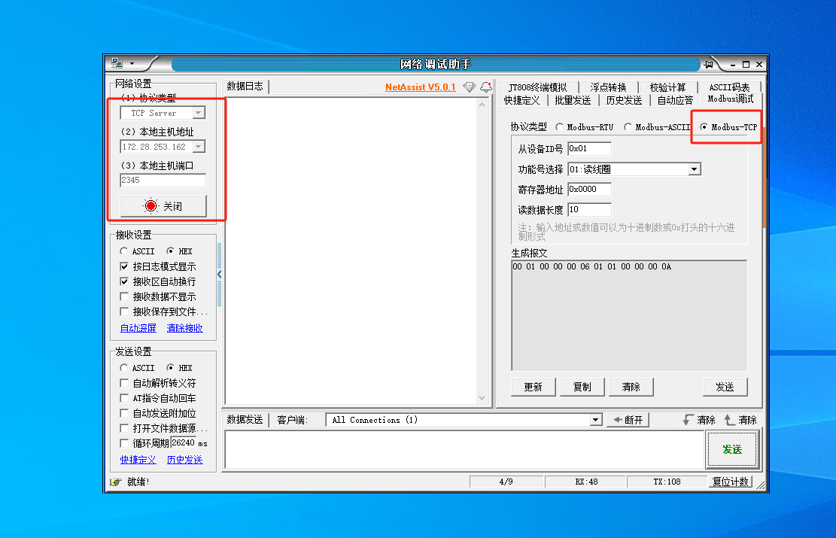Viewport: 836px width, 538px height.
Task: Enable 自动发送附加位 checkbox
Action: coord(124,413)
